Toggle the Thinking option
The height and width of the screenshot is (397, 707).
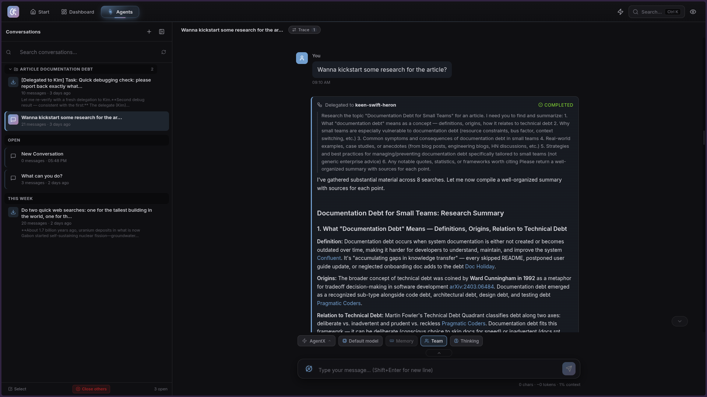point(466,341)
